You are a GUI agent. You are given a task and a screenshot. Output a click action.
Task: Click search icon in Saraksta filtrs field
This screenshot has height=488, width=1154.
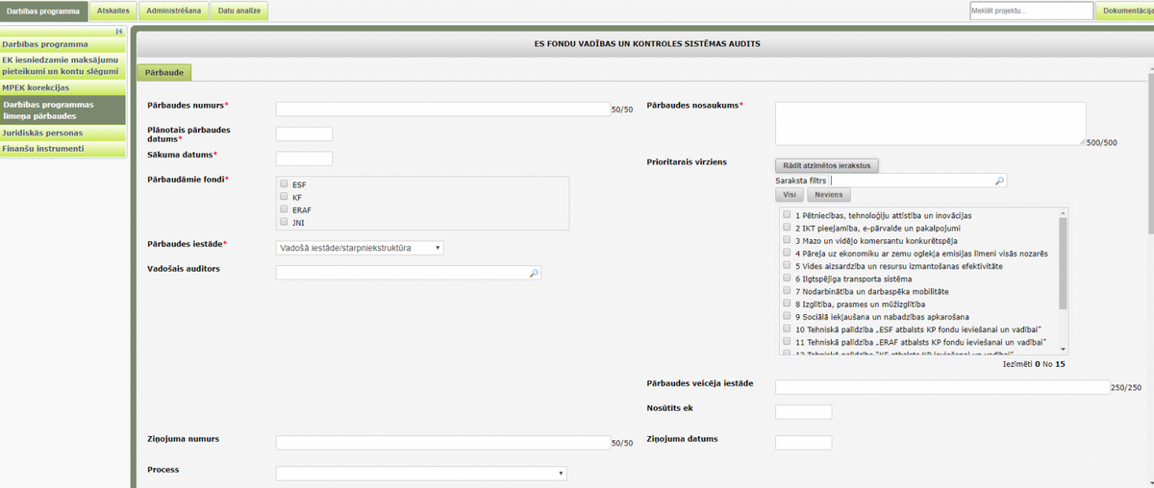pyautogui.click(x=999, y=181)
